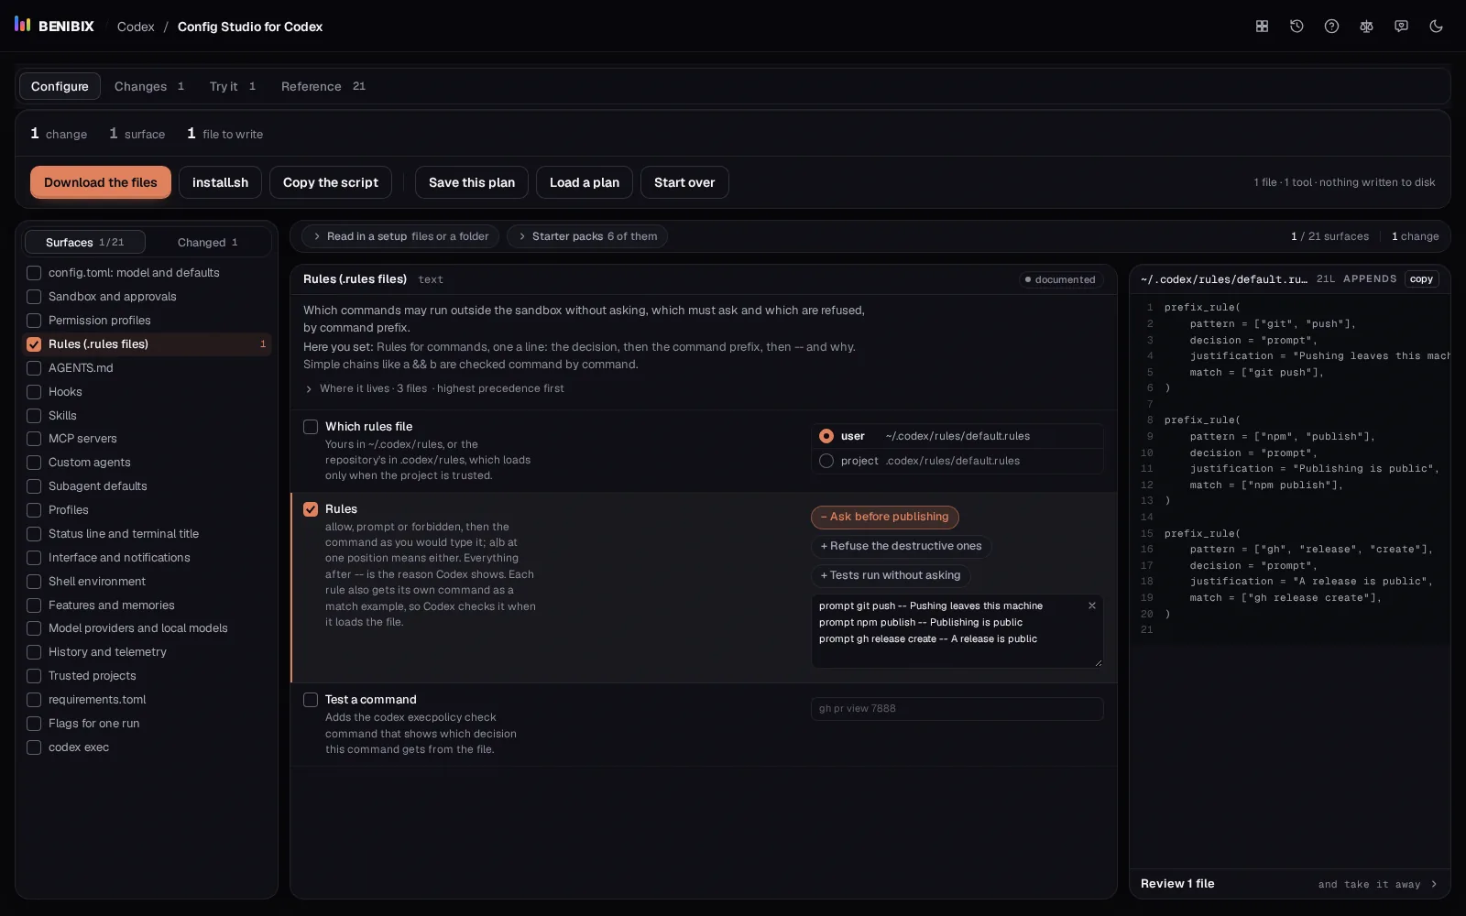1466x916 pixels.
Task: Add 'Tests run without asking' preset
Action: [891, 576]
